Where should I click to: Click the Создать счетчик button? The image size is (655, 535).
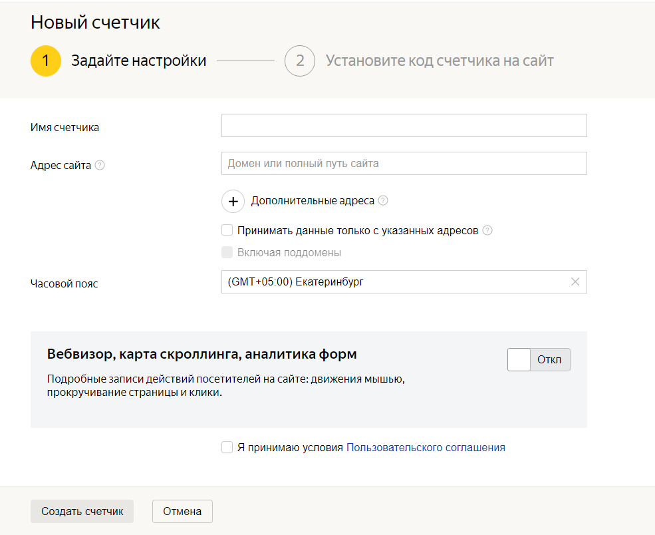82,512
